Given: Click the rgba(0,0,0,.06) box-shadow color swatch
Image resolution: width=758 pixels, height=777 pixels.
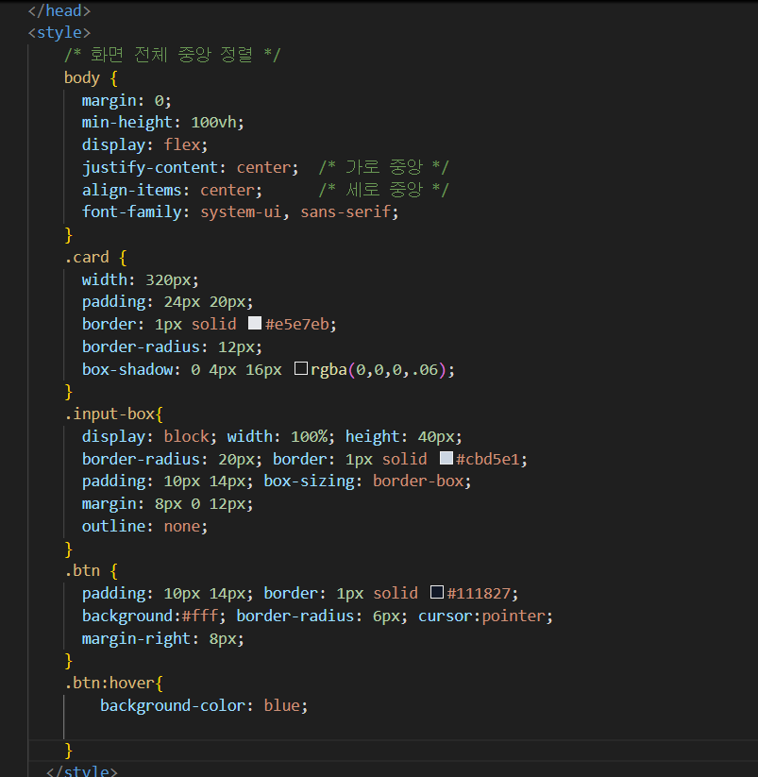Looking at the screenshot, I should pos(300,369).
